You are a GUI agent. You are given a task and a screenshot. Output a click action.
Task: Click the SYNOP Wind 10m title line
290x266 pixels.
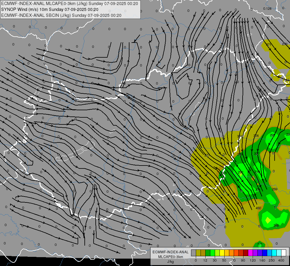(x=50, y=9)
